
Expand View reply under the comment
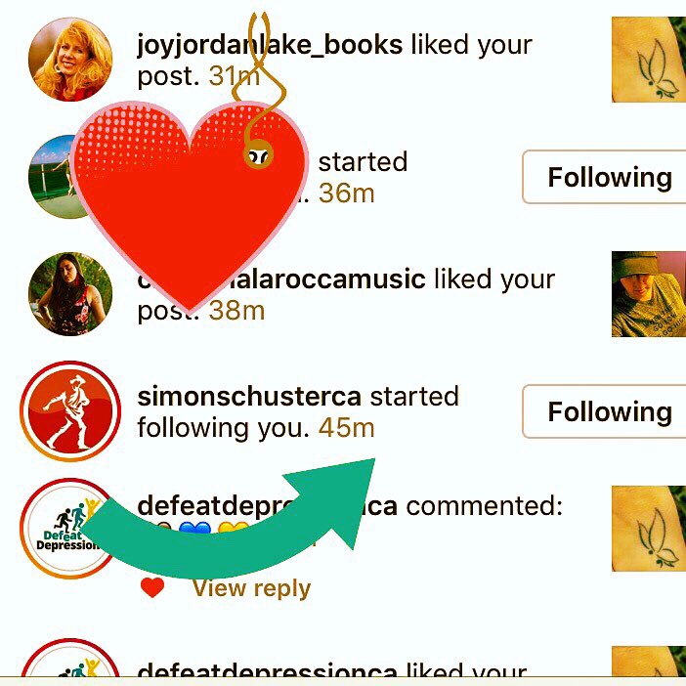pyautogui.click(x=251, y=588)
